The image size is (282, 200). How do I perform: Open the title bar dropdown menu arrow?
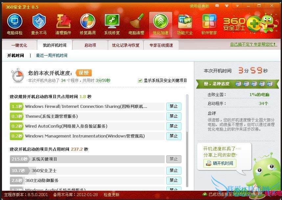237,6
